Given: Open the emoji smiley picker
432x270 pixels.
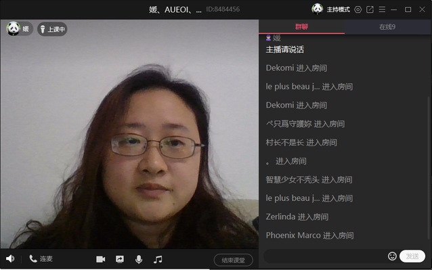Looking at the screenshot, I should (392, 256).
